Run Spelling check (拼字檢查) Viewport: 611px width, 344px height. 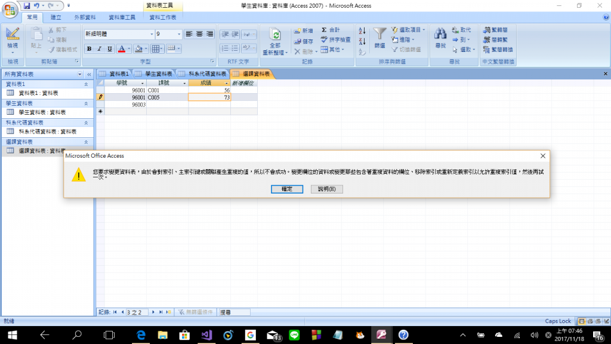[x=335, y=40]
